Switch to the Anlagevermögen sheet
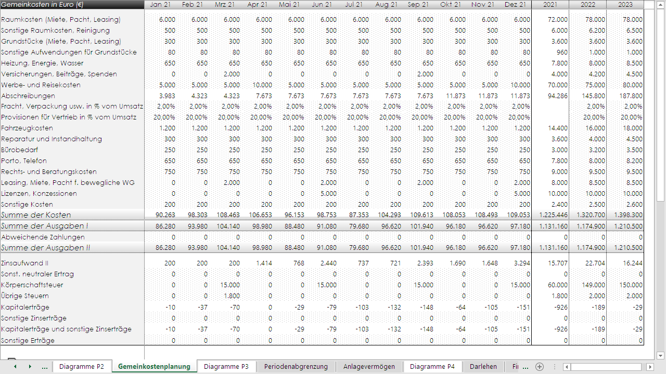666x374 pixels. pyautogui.click(x=369, y=366)
